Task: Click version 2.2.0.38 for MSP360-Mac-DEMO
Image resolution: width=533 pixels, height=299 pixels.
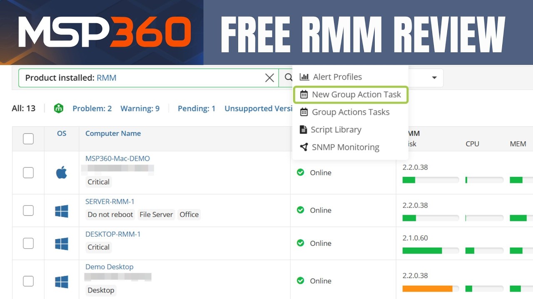Action: (x=415, y=167)
